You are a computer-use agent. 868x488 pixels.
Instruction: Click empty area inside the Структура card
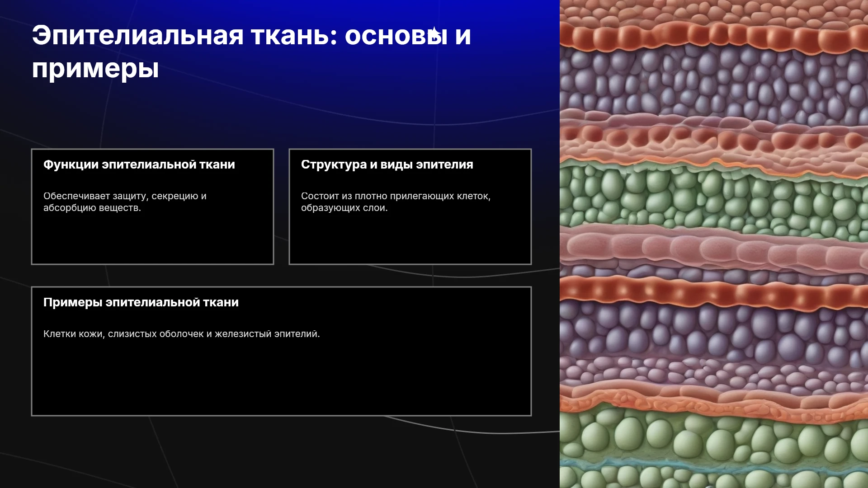click(410, 239)
